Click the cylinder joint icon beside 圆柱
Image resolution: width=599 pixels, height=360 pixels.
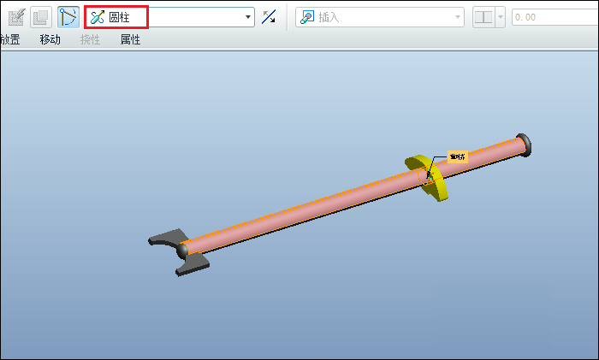[98, 17]
